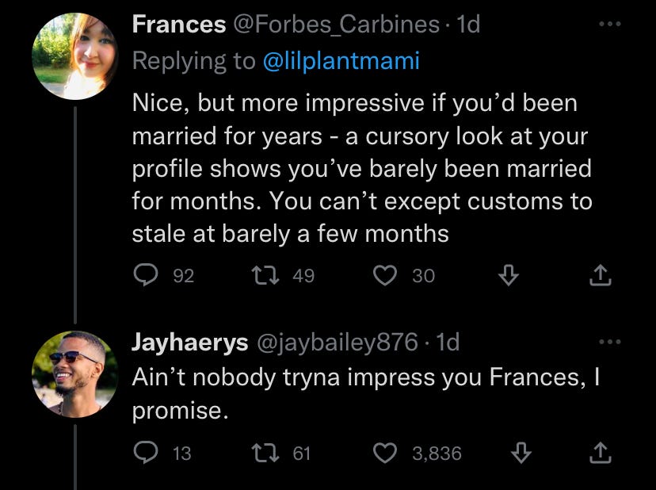The height and width of the screenshot is (490, 656).
Task: Share Frances's tweet
Action: coord(601,275)
